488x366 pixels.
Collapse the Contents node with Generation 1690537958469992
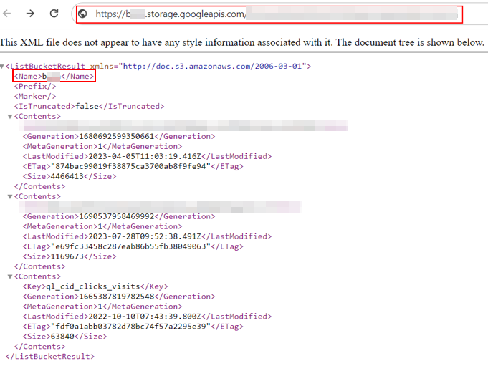coord(10,196)
